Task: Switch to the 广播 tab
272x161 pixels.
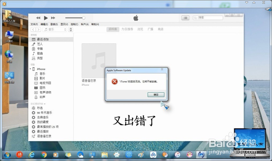Action: pos(150,29)
